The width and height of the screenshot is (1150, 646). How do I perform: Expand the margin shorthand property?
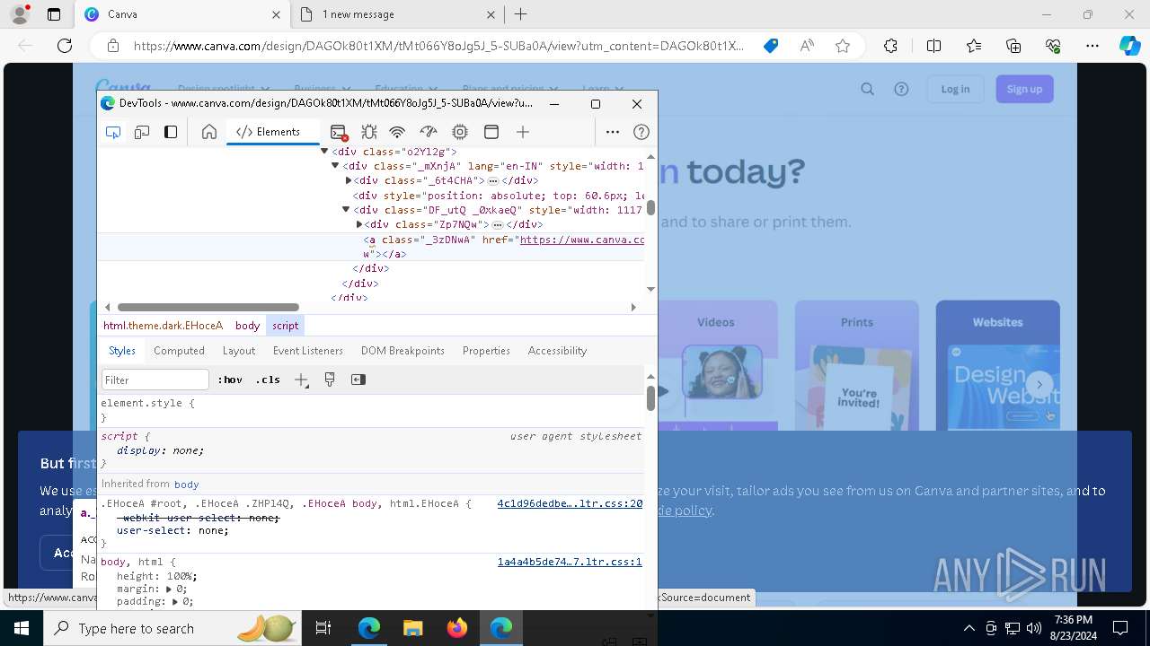tap(170, 589)
